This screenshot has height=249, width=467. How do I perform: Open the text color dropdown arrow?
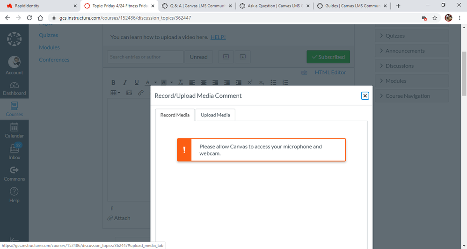coord(154,83)
